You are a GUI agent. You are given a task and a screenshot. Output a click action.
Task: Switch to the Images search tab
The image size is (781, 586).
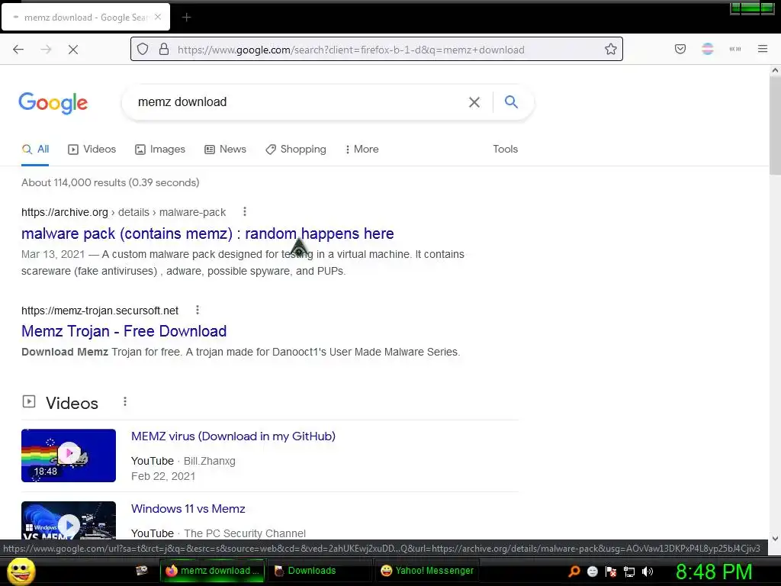(x=160, y=149)
